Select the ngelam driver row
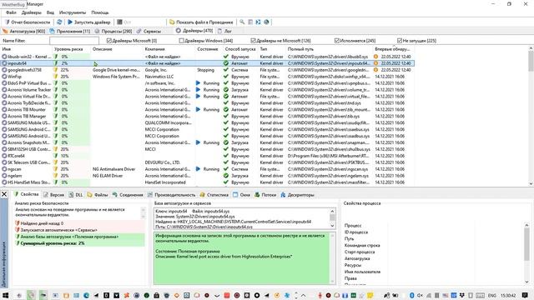 pos(208,176)
